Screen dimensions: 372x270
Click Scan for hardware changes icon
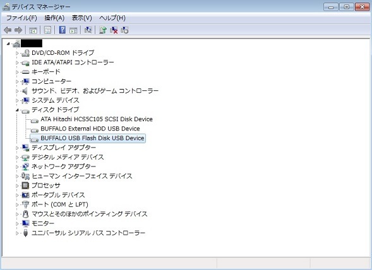(88, 30)
